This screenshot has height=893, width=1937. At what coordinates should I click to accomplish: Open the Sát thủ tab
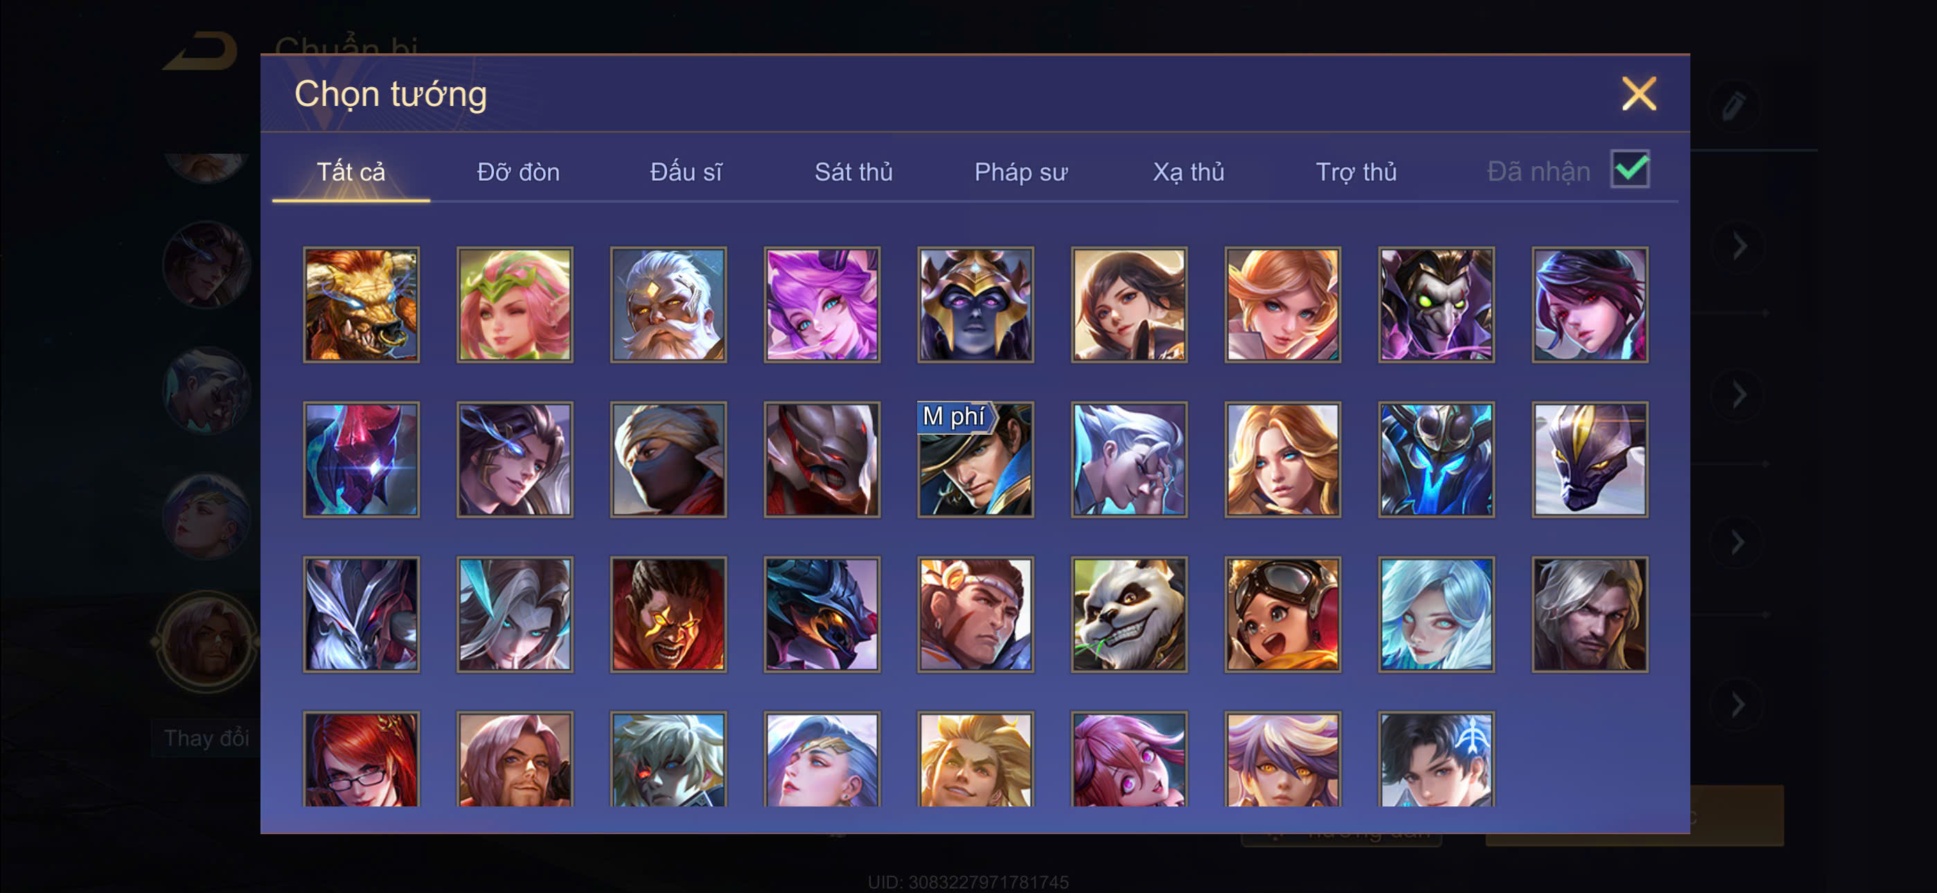point(853,172)
